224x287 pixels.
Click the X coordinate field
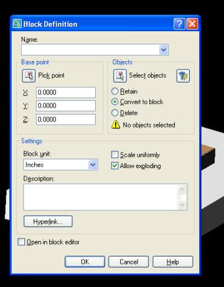tap(66, 92)
